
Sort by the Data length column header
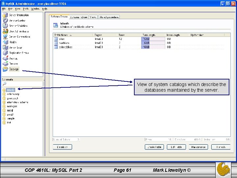coord(153,35)
